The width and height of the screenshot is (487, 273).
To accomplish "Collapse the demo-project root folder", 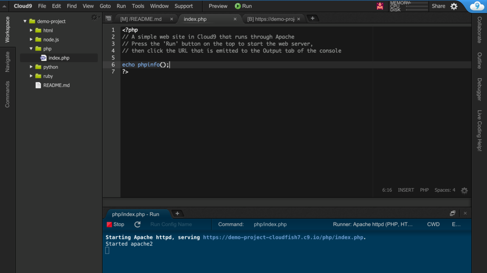I will tap(25, 21).
